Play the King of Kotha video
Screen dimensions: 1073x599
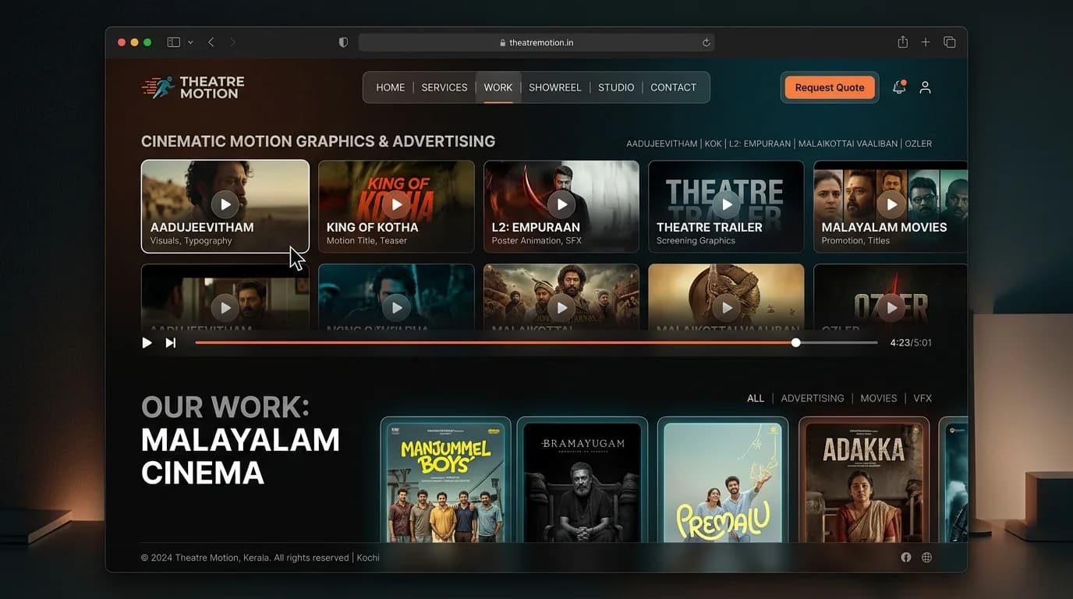pos(396,204)
